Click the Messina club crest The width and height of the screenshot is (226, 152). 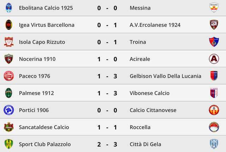click(214, 8)
